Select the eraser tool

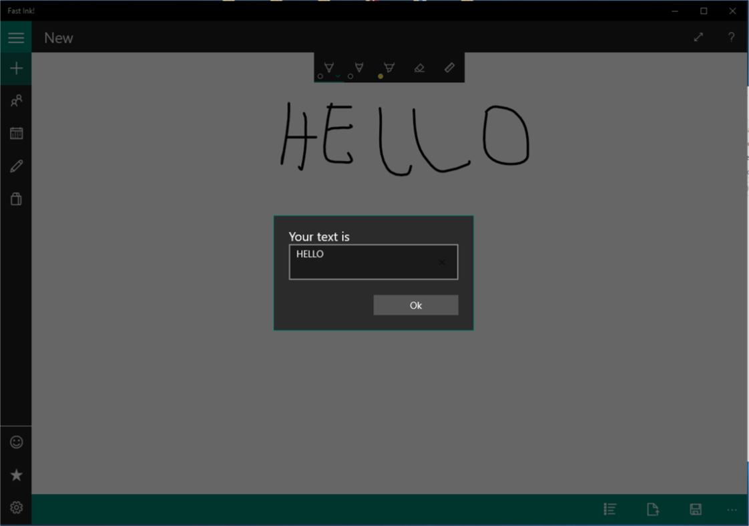419,67
